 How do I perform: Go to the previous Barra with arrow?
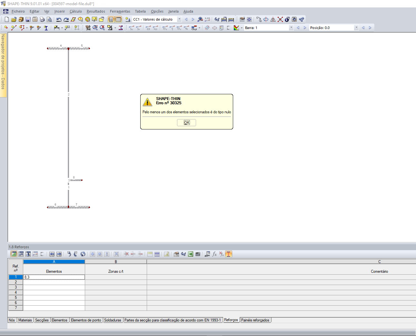298,28
